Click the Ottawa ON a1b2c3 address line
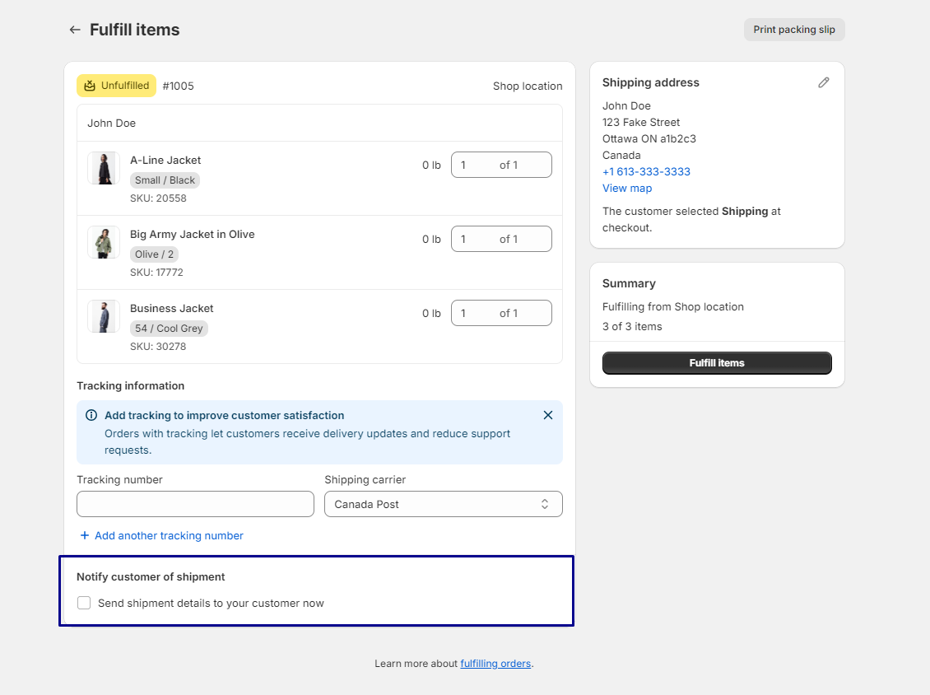930x695 pixels. tap(649, 139)
